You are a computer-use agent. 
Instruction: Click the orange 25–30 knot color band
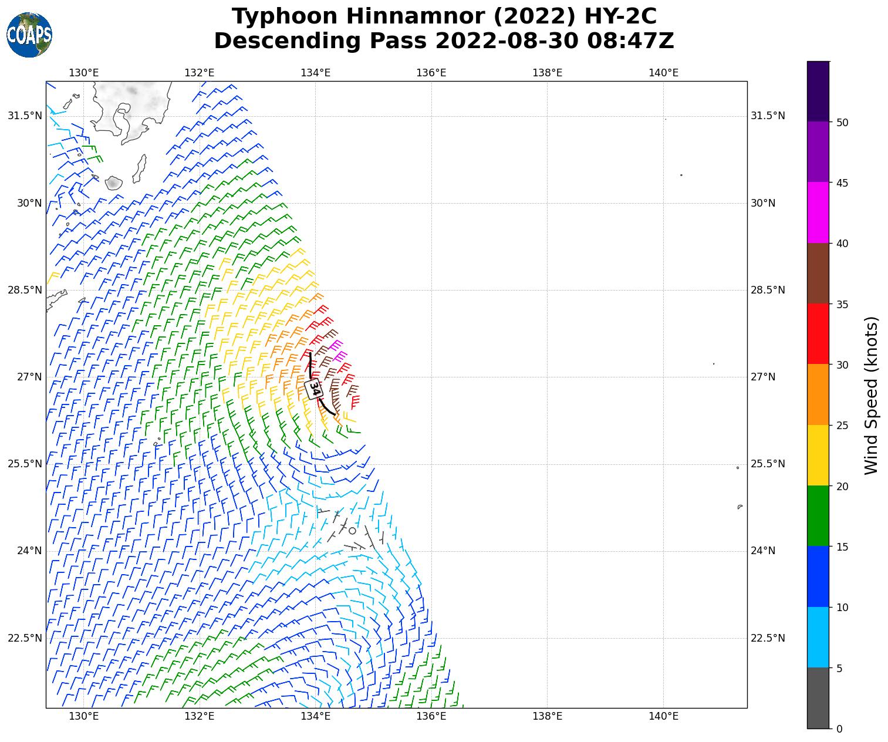coord(818,394)
